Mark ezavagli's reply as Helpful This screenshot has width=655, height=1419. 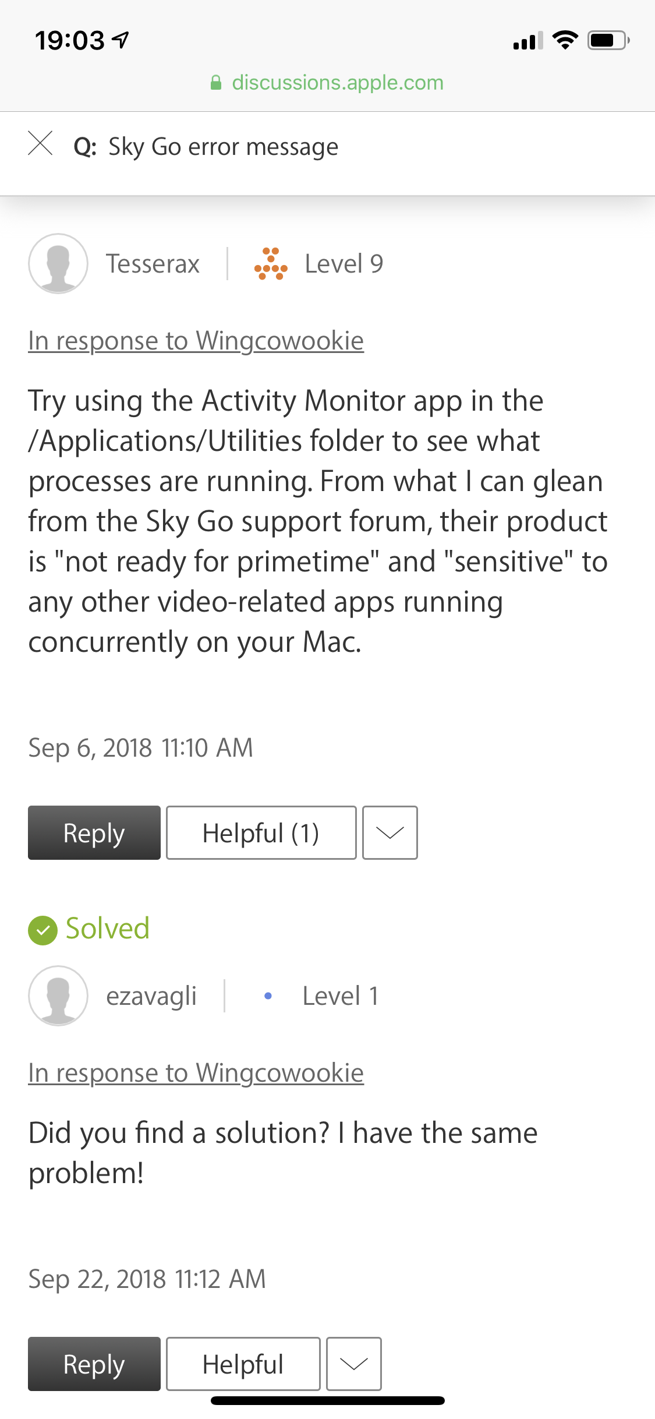(243, 1364)
